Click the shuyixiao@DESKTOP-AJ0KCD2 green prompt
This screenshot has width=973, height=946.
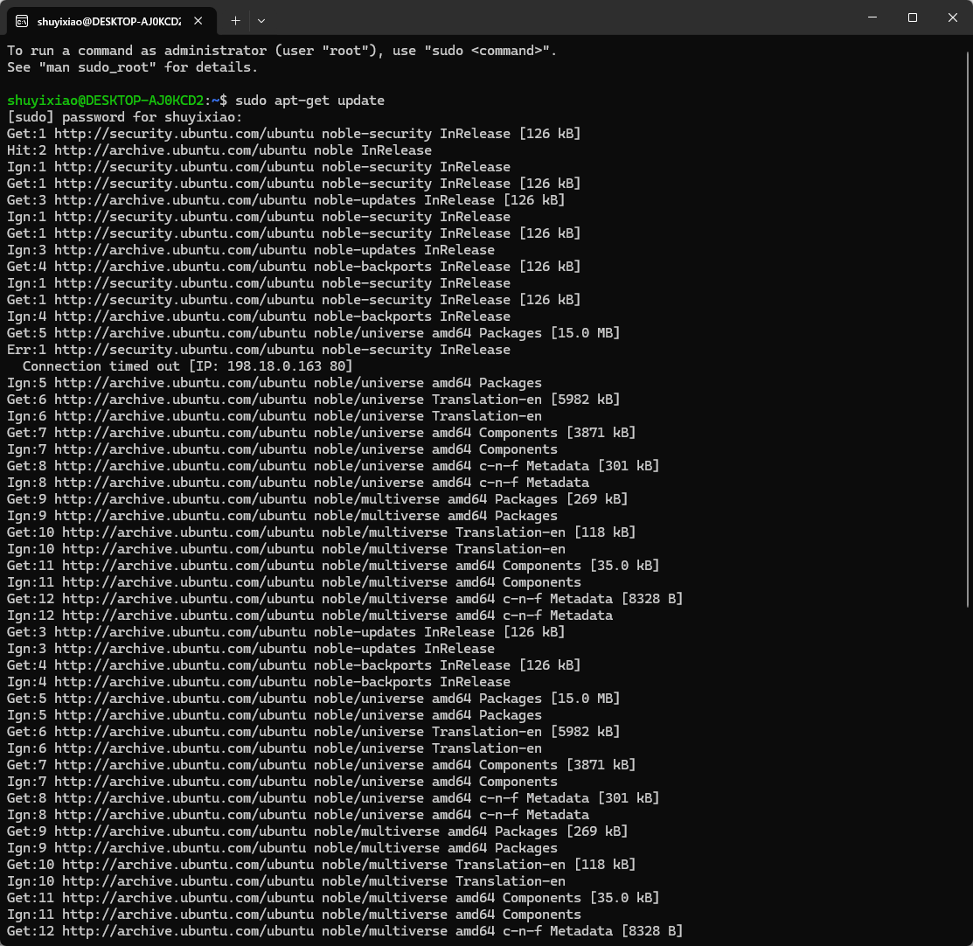click(x=105, y=101)
